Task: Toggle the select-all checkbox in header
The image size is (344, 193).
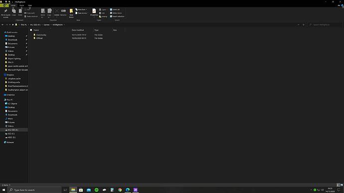Action: 31,30
